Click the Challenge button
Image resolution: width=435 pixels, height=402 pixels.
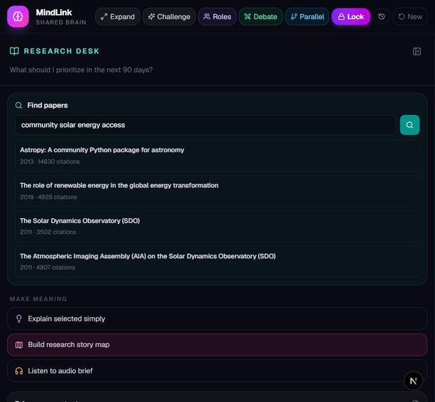click(x=169, y=17)
